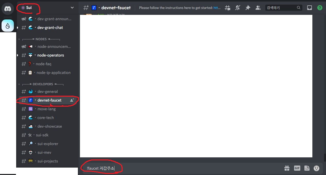The width and height of the screenshot is (326, 175).
Task: Toggle channel notification mute bell
Action: [x=238, y=8]
